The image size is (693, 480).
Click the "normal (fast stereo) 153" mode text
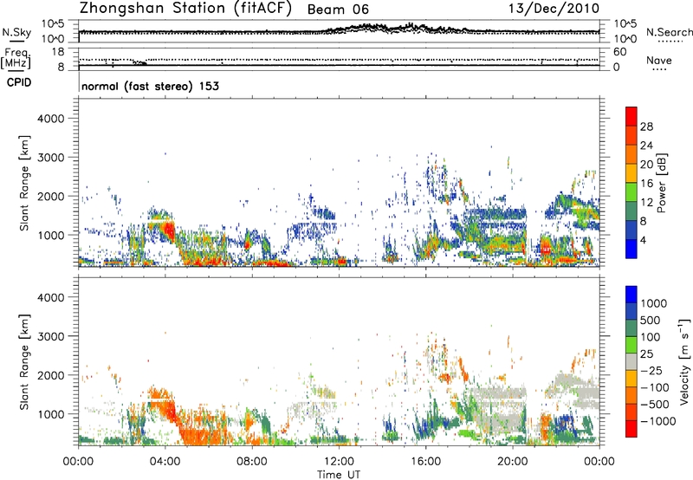tap(150, 87)
